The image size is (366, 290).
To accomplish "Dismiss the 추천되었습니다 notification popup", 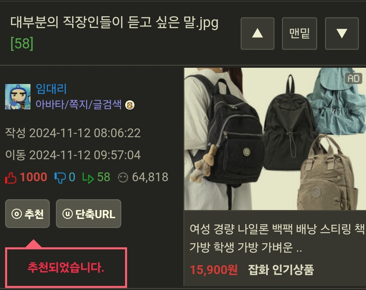I will click(x=66, y=267).
